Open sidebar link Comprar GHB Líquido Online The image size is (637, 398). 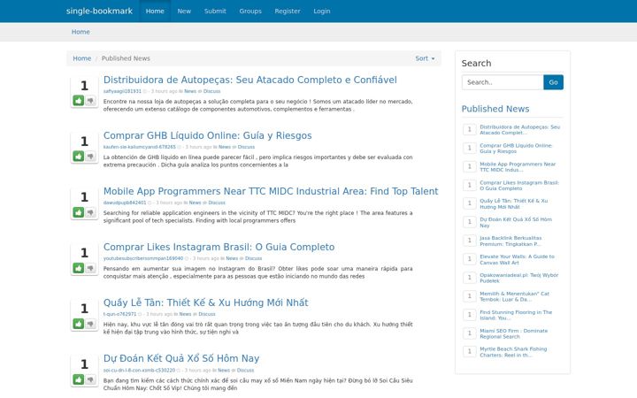point(516,149)
